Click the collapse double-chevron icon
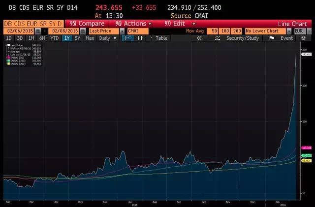The width and height of the screenshot is (315, 207). click(198, 38)
